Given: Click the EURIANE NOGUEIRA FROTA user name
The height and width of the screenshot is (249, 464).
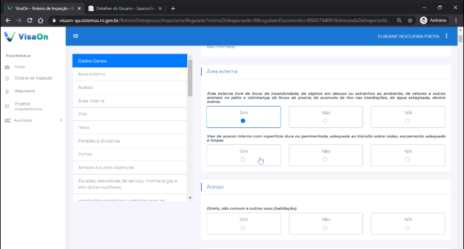Looking at the screenshot, I should click(x=409, y=37).
